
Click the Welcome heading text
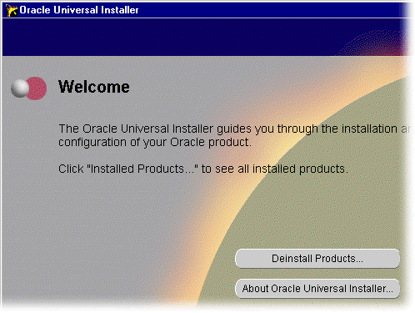94,87
